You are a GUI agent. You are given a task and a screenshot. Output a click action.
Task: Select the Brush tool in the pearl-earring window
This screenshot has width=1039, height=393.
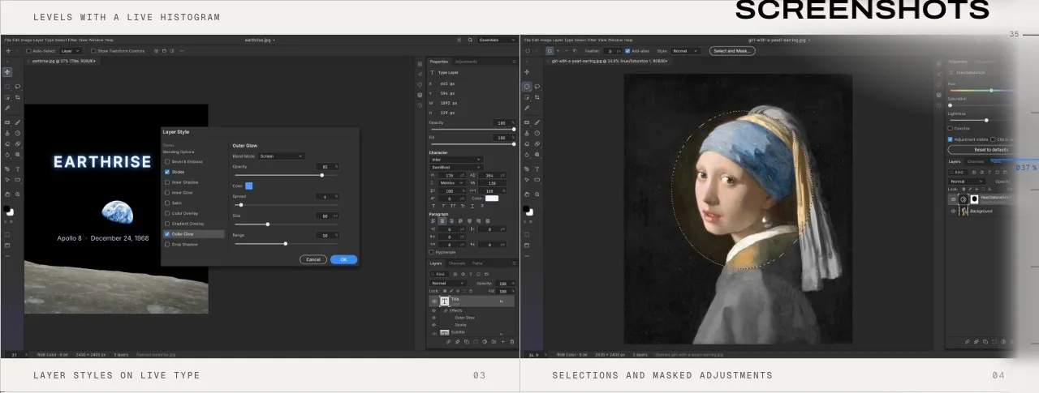point(537,122)
